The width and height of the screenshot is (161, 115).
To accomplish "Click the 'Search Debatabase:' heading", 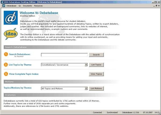I will (20, 54).
